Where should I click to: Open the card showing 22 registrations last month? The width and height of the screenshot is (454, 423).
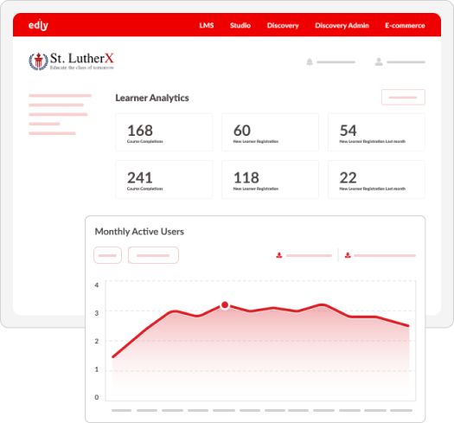point(376,179)
